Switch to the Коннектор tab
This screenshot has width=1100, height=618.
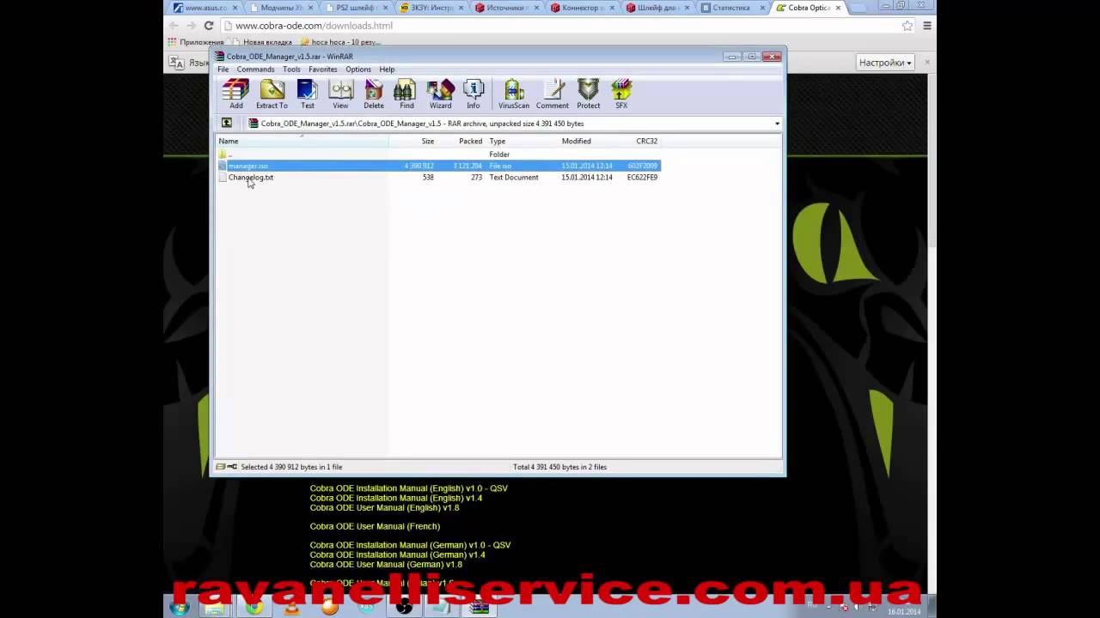pyautogui.click(x=582, y=8)
